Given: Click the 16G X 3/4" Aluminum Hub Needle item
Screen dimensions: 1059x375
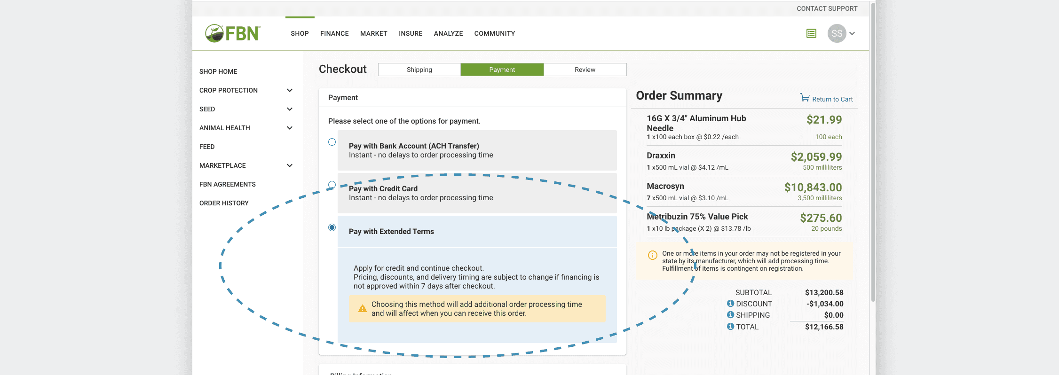Looking at the screenshot, I should point(696,123).
